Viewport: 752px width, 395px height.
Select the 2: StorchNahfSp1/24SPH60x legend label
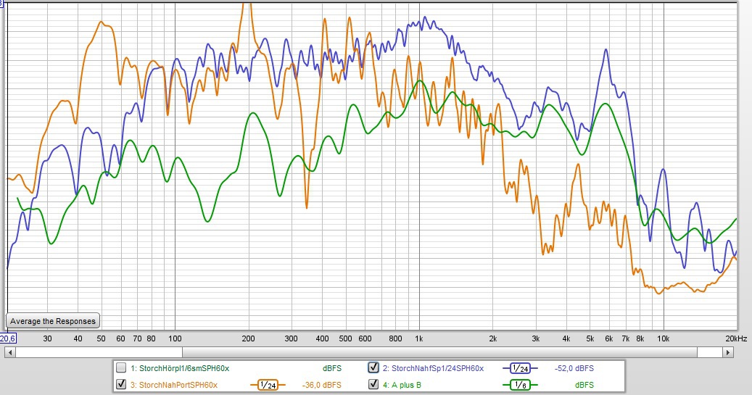433,368
